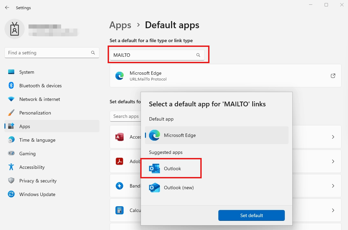The image size is (348, 230).
Task: Click the Adobe Acrobat app icon
Action: pos(120,161)
